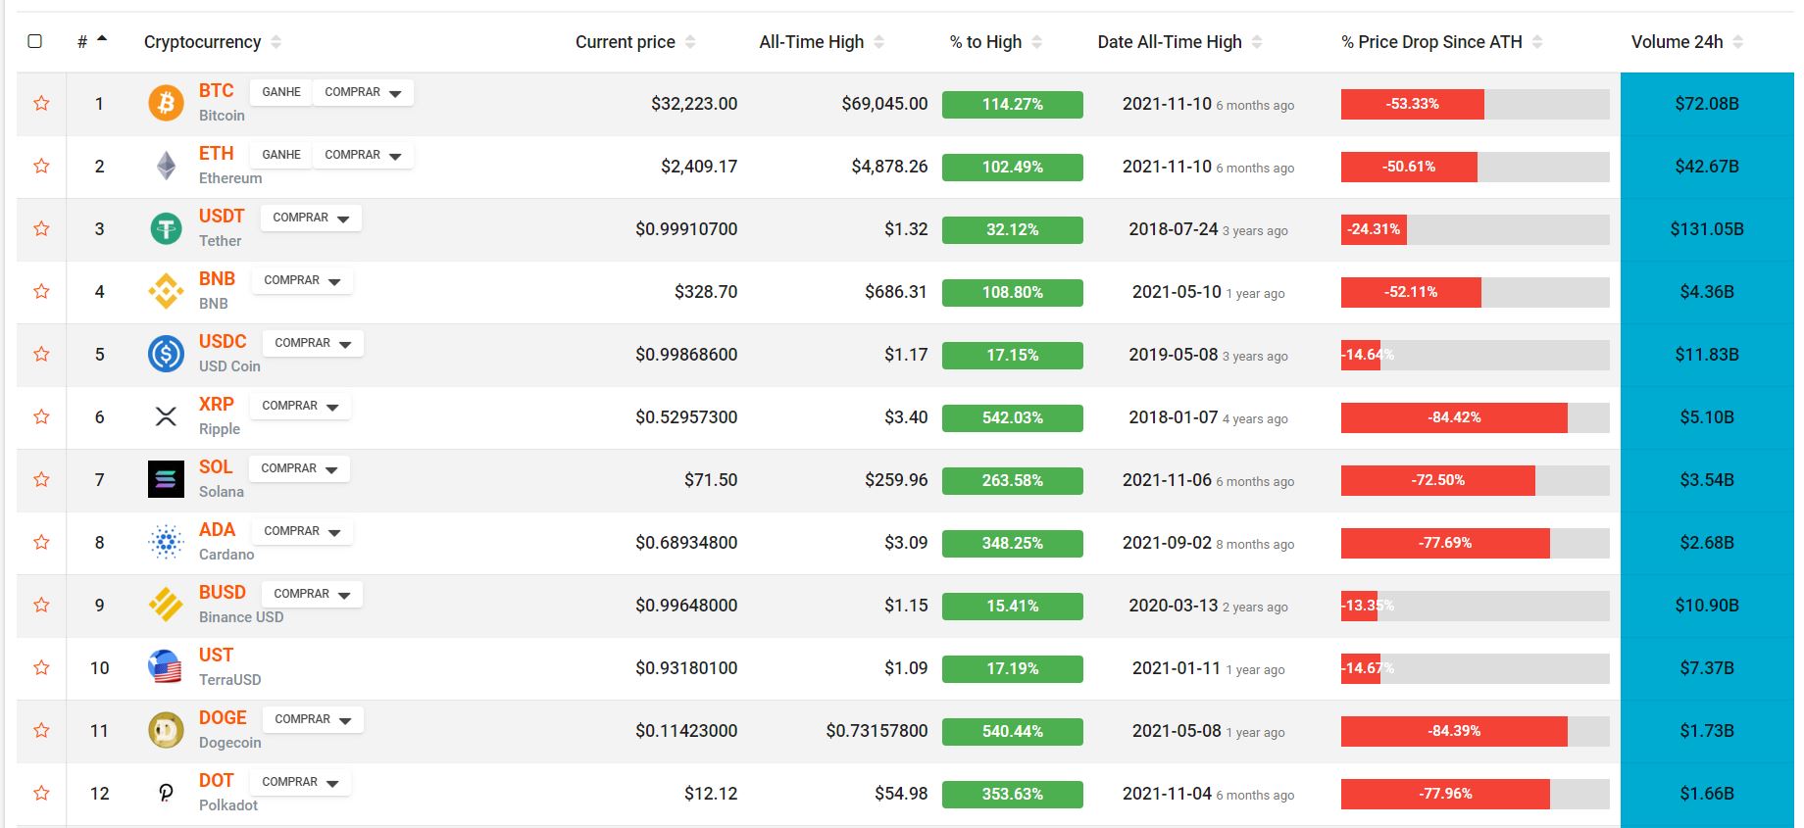The width and height of the screenshot is (1804, 828).
Task: Open the COMPRAR dropdown for USDC
Action: tap(313, 343)
